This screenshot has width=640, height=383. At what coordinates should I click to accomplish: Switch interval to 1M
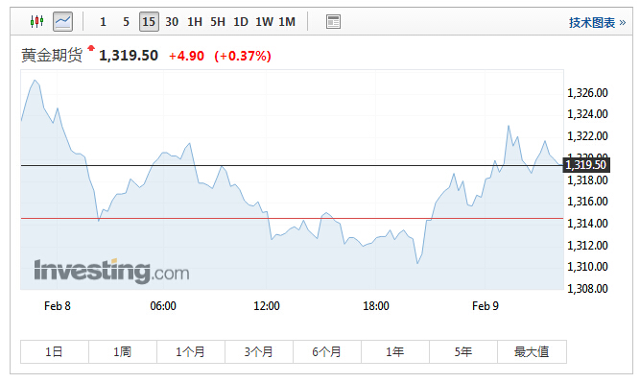287,22
